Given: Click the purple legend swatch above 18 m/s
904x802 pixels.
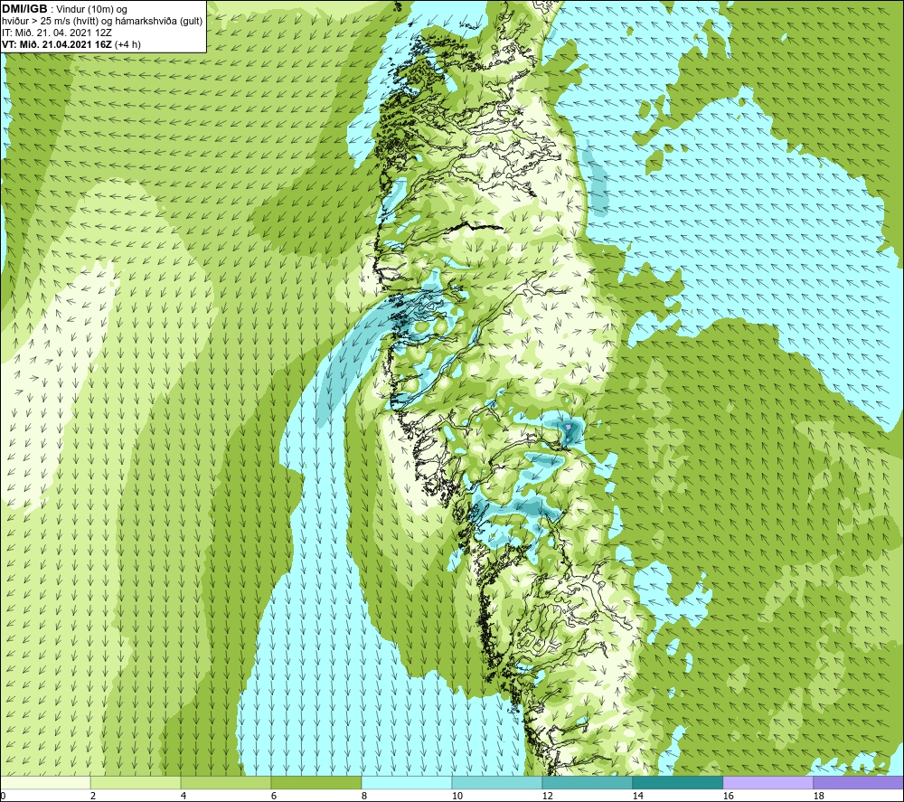Looking at the screenshot, I should (x=858, y=782).
